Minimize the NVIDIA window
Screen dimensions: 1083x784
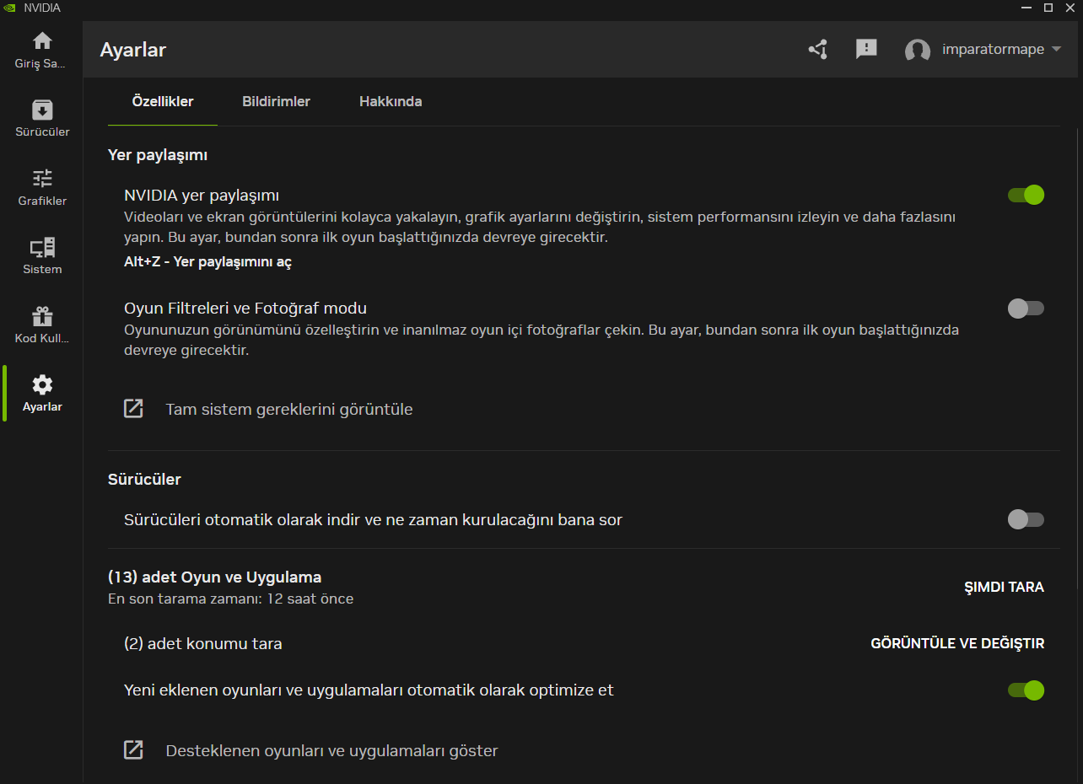pos(1026,8)
